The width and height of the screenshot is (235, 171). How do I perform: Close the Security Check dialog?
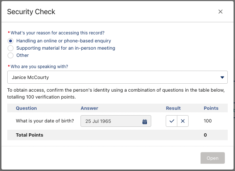click(x=220, y=12)
